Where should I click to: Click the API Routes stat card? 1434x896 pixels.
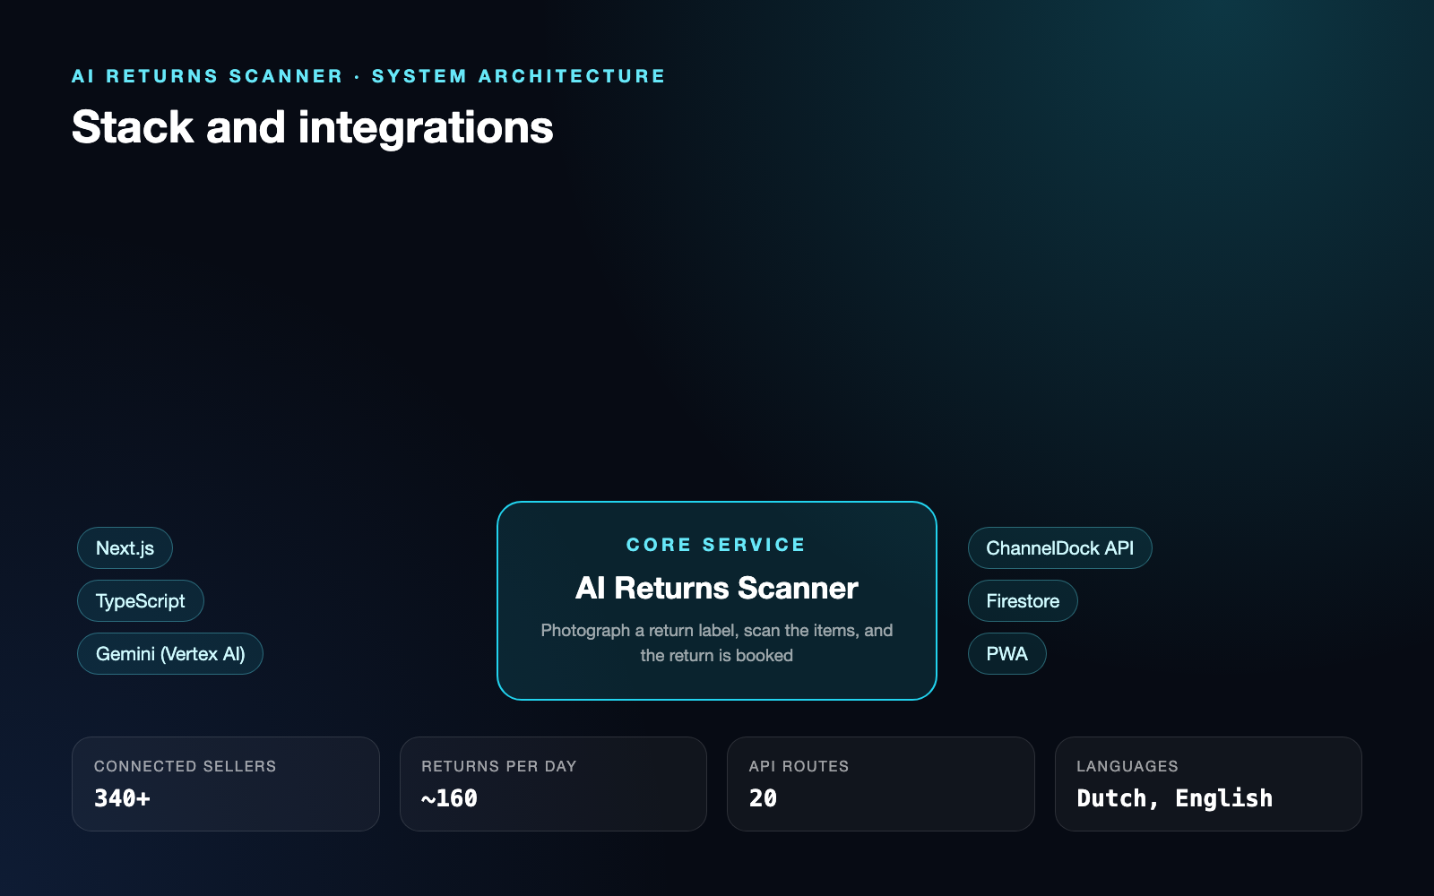coord(881,784)
